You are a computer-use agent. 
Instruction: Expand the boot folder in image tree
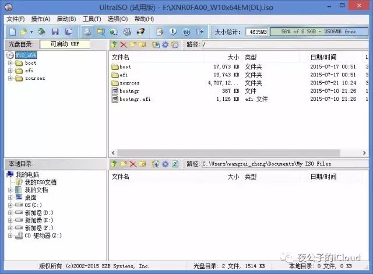pyautogui.click(x=10, y=63)
